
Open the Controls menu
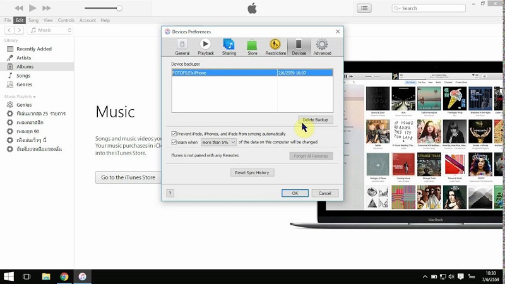(66, 20)
